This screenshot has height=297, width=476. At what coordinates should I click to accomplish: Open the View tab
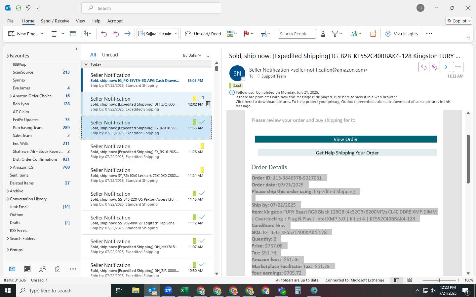click(80, 21)
